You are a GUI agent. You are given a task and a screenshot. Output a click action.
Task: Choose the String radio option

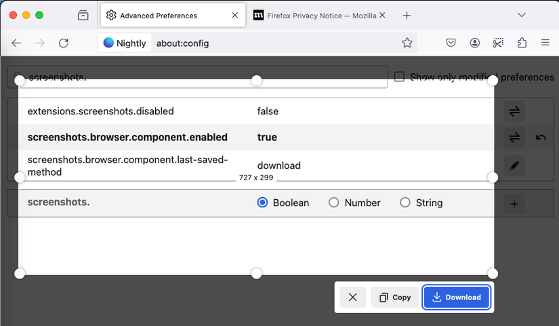405,203
